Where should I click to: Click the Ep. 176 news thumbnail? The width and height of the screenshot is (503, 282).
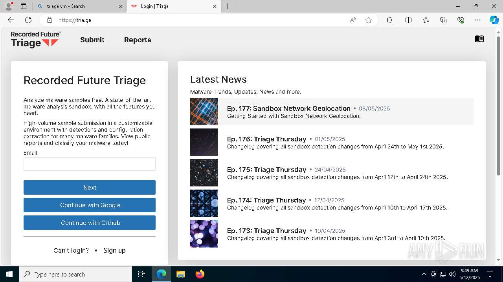[204, 142]
